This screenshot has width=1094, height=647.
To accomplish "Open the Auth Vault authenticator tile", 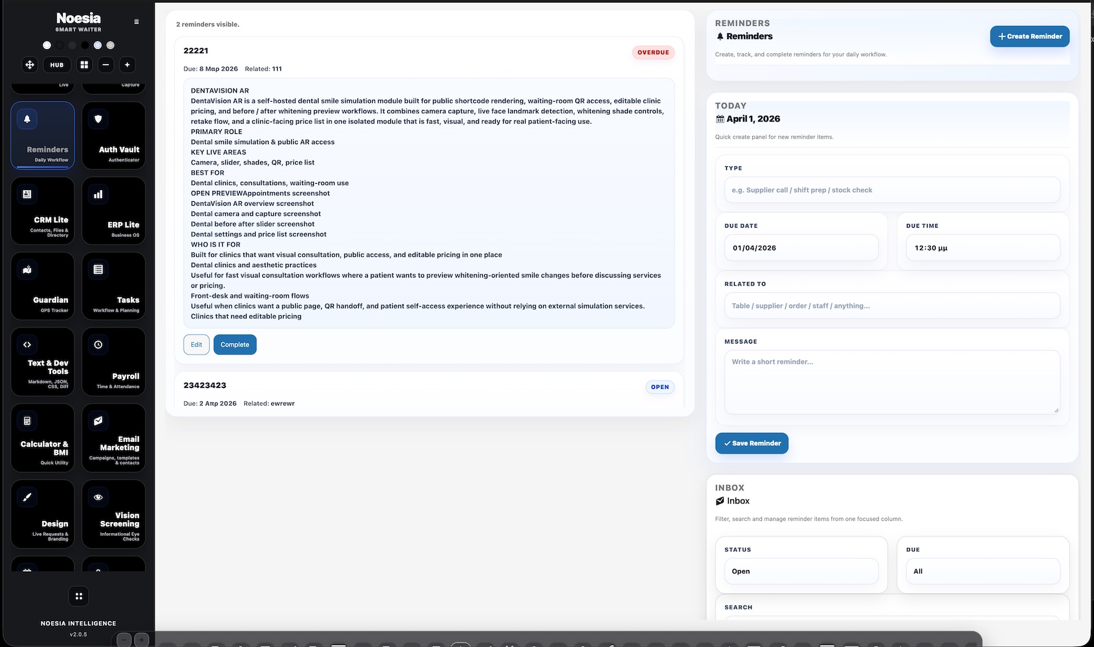I will (113, 136).
